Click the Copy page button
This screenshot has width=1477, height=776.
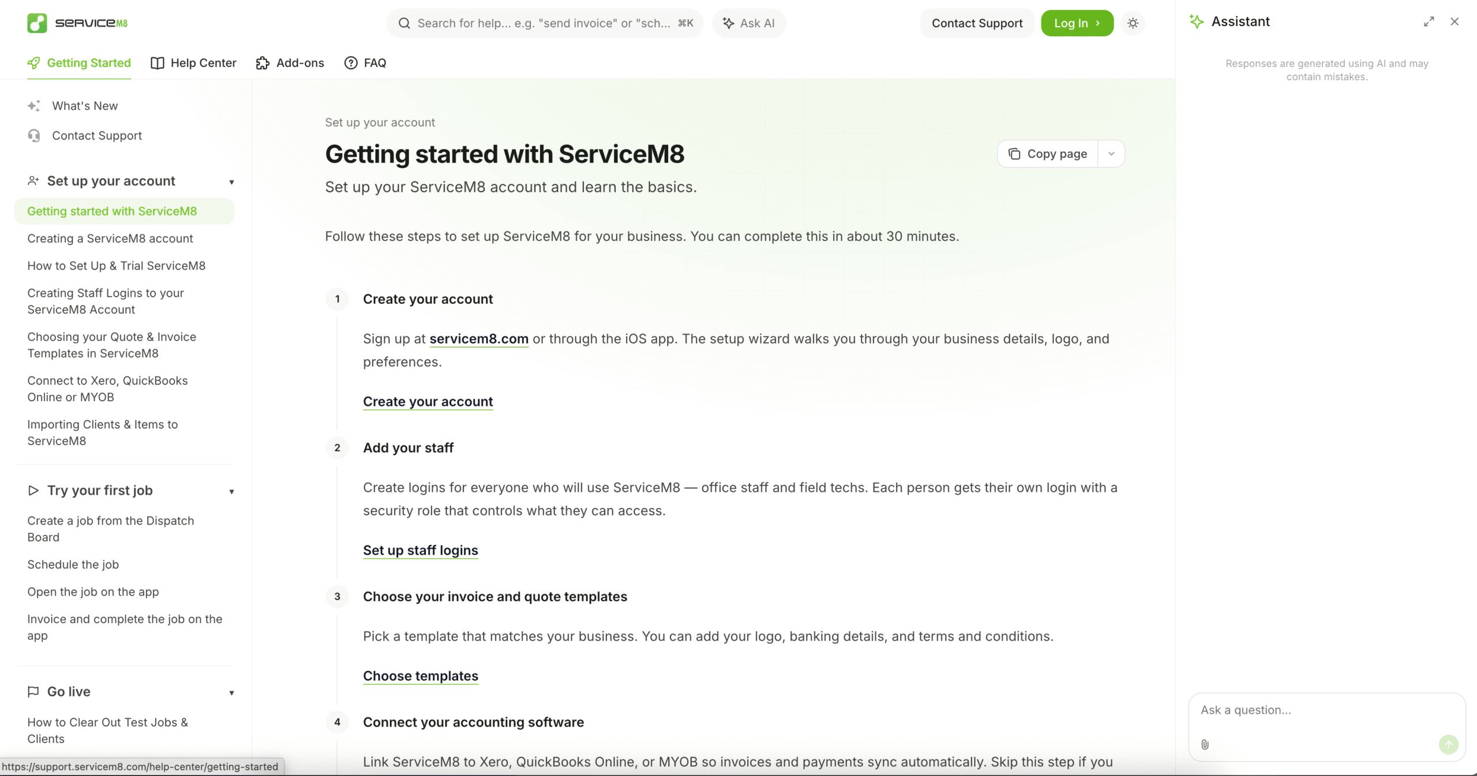coord(1048,154)
